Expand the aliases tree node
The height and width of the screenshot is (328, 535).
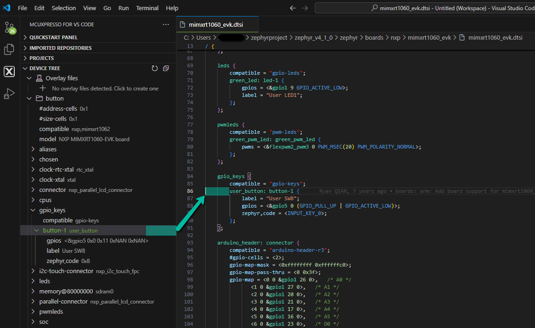point(48,149)
